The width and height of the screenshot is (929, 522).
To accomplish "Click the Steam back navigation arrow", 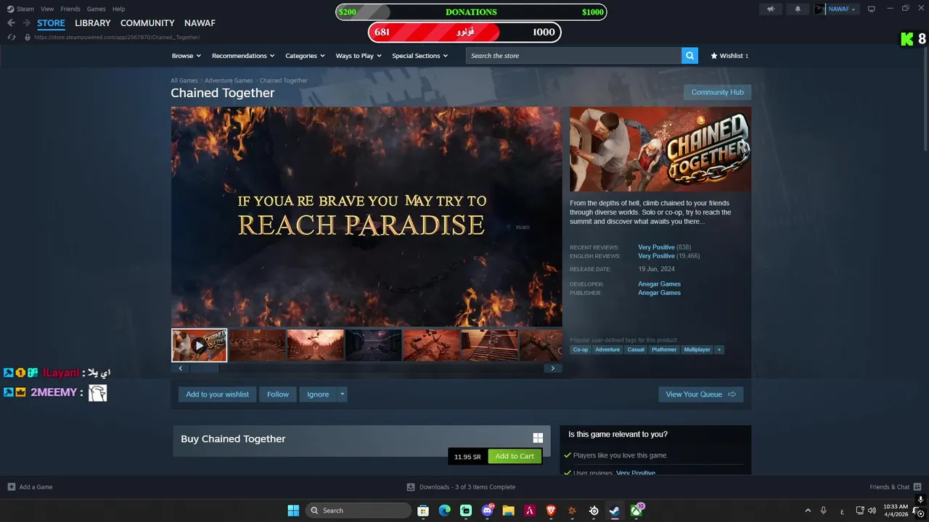I will (x=11, y=23).
